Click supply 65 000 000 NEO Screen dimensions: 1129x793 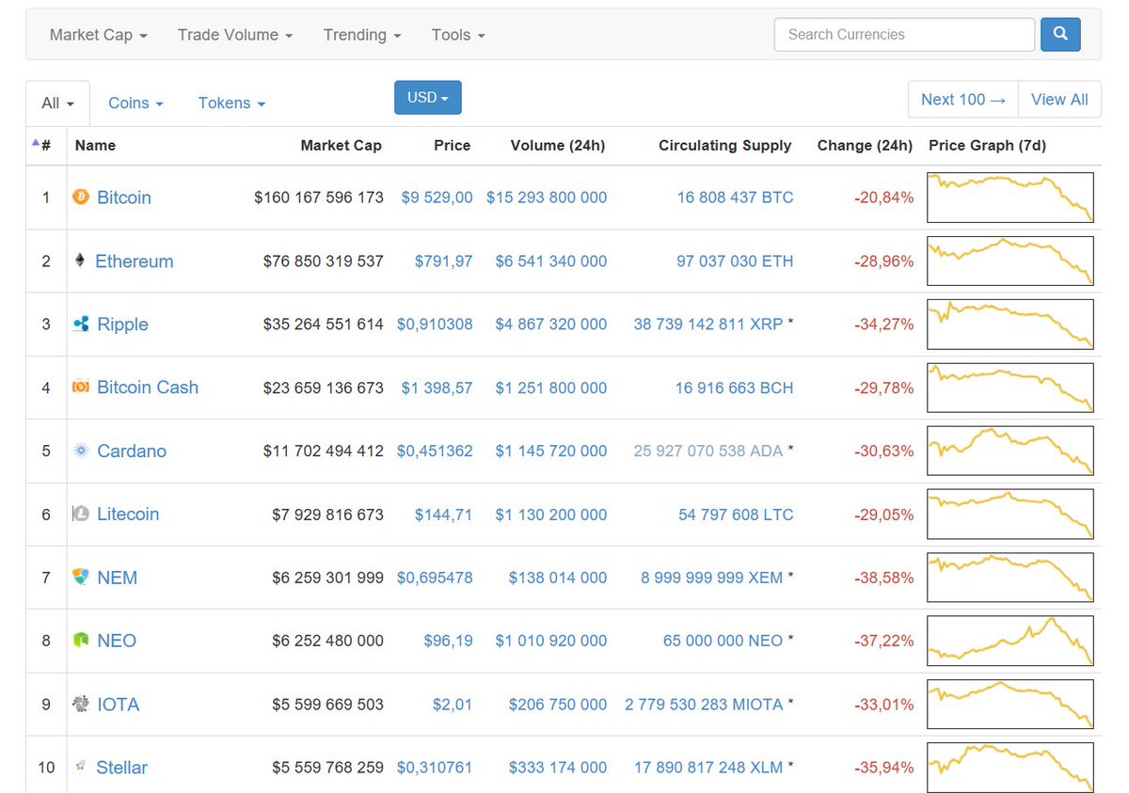[723, 641]
